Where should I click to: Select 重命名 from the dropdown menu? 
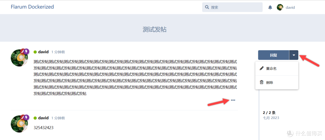click(277, 69)
